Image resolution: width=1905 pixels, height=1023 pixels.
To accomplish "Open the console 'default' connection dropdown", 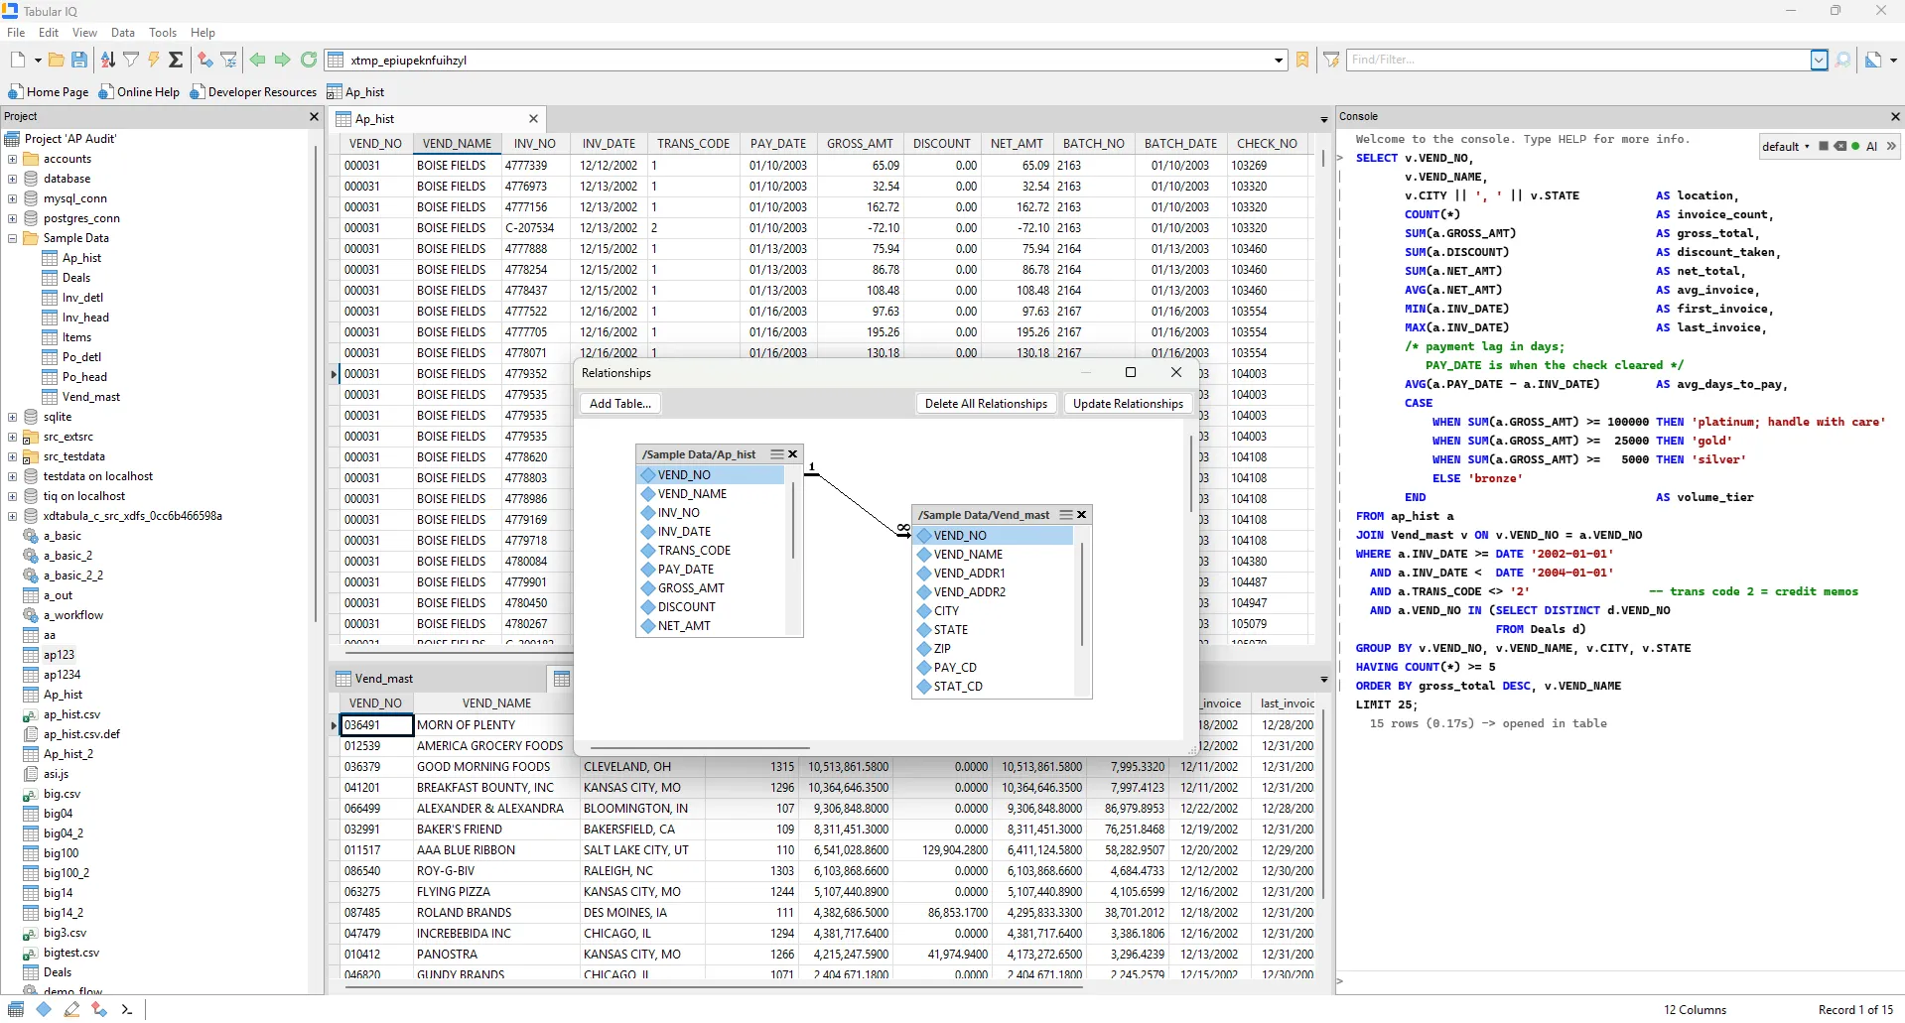I will [1786, 147].
